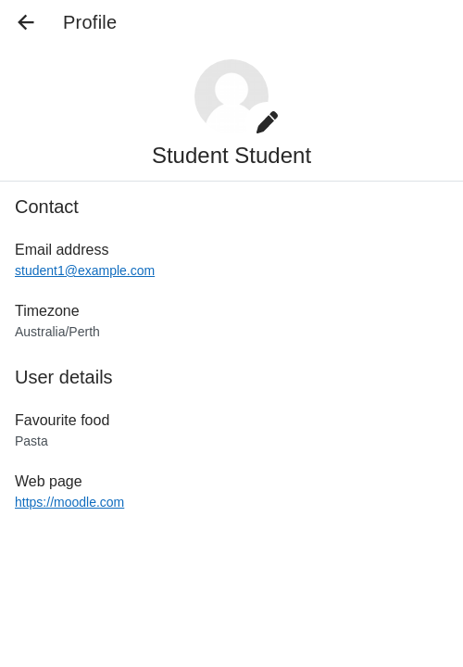Click the Timezone label
Screen dimensions: 463x667
point(47,311)
